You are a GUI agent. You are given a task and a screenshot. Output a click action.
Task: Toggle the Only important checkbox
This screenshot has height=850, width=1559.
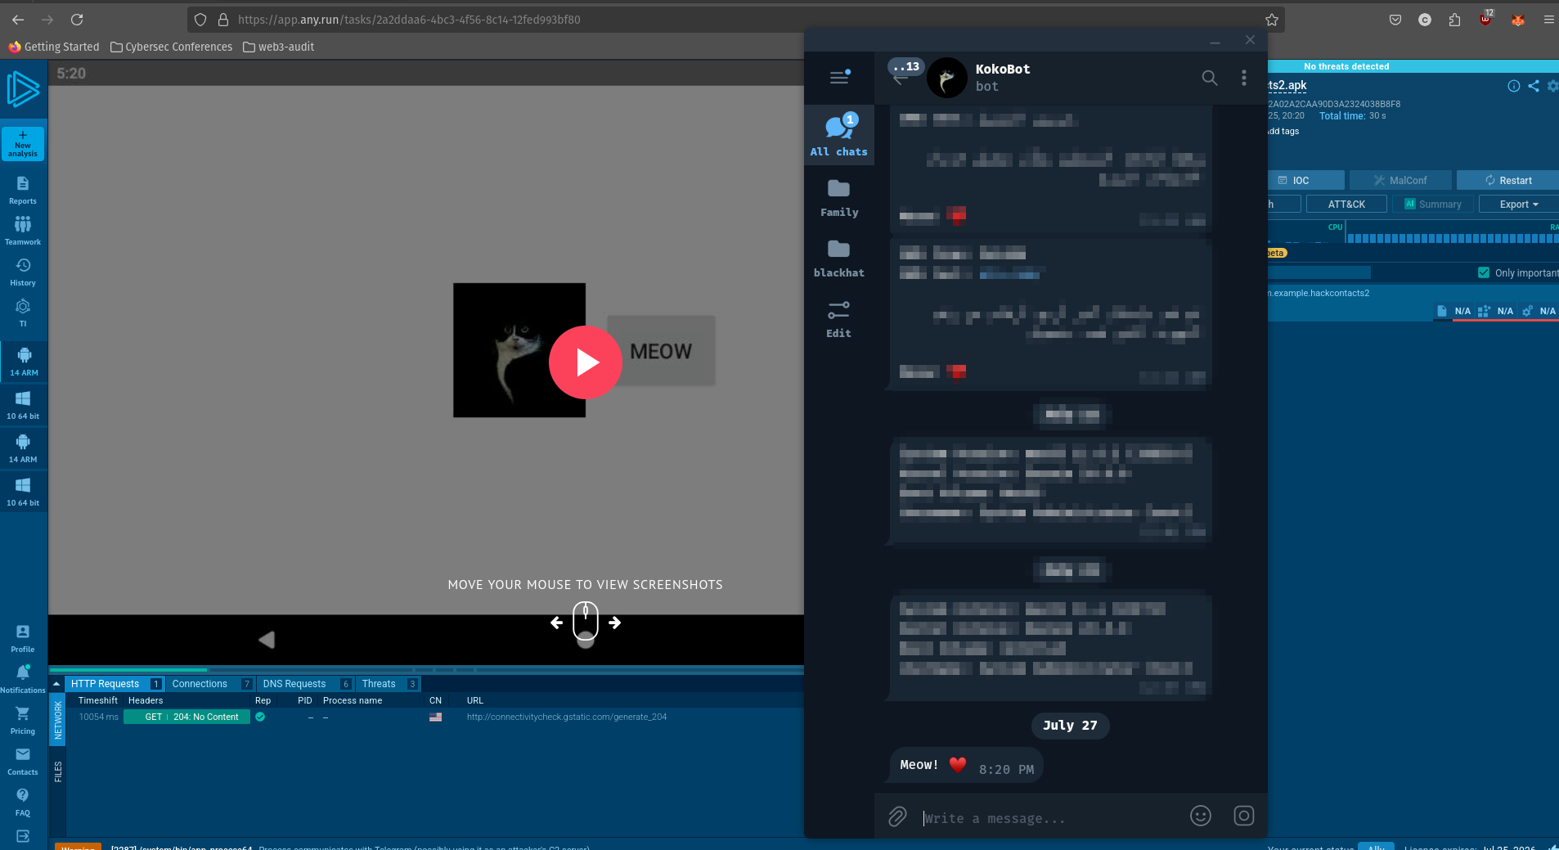point(1484,272)
